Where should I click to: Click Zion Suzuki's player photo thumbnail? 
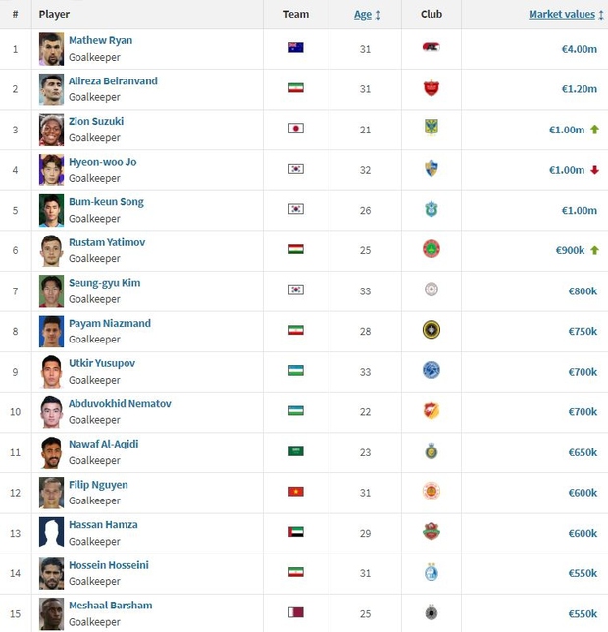[51, 129]
